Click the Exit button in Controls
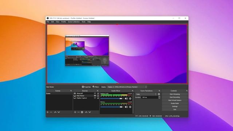Image resolution: width=233 pixels, height=131 pixels. click(175, 110)
